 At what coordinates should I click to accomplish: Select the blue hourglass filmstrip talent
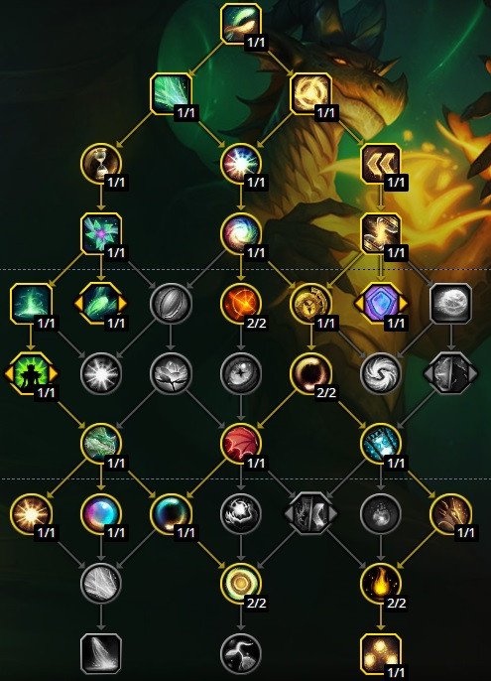click(381, 444)
